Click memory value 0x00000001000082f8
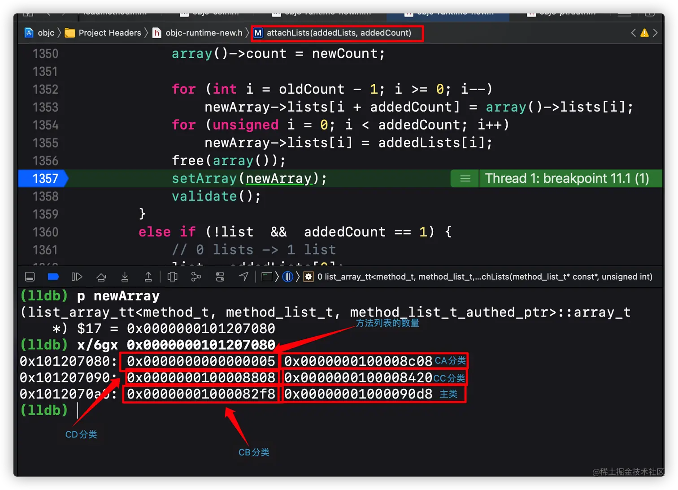Image resolution: width=678 pixels, height=490 pixels. tap(201, 394)
